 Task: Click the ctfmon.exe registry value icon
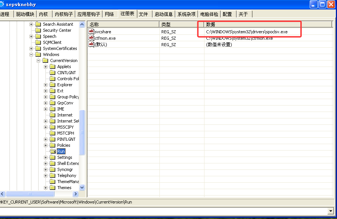[x=91, y=38]
